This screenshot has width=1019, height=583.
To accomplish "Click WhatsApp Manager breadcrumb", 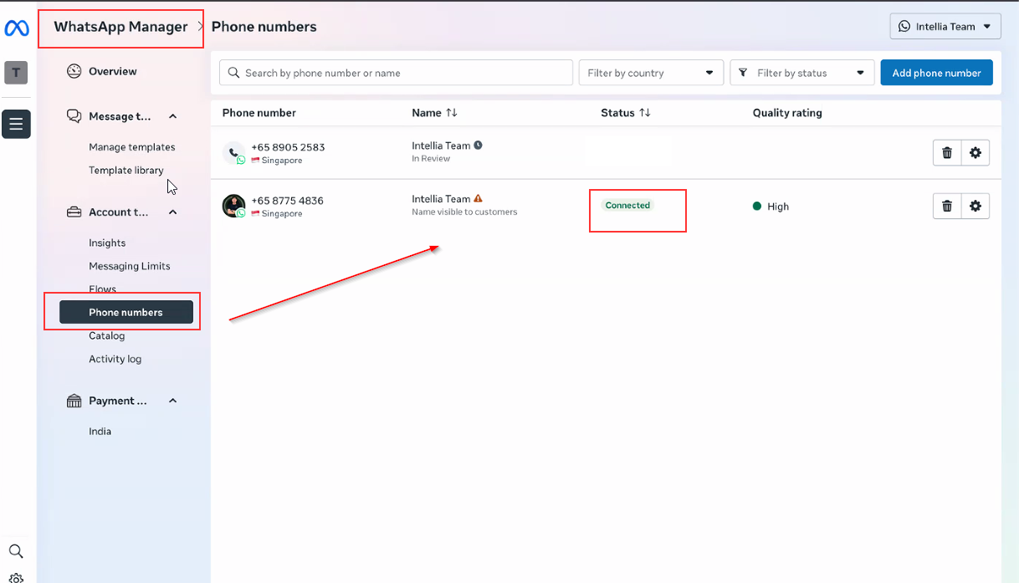I will pos(121,27).
